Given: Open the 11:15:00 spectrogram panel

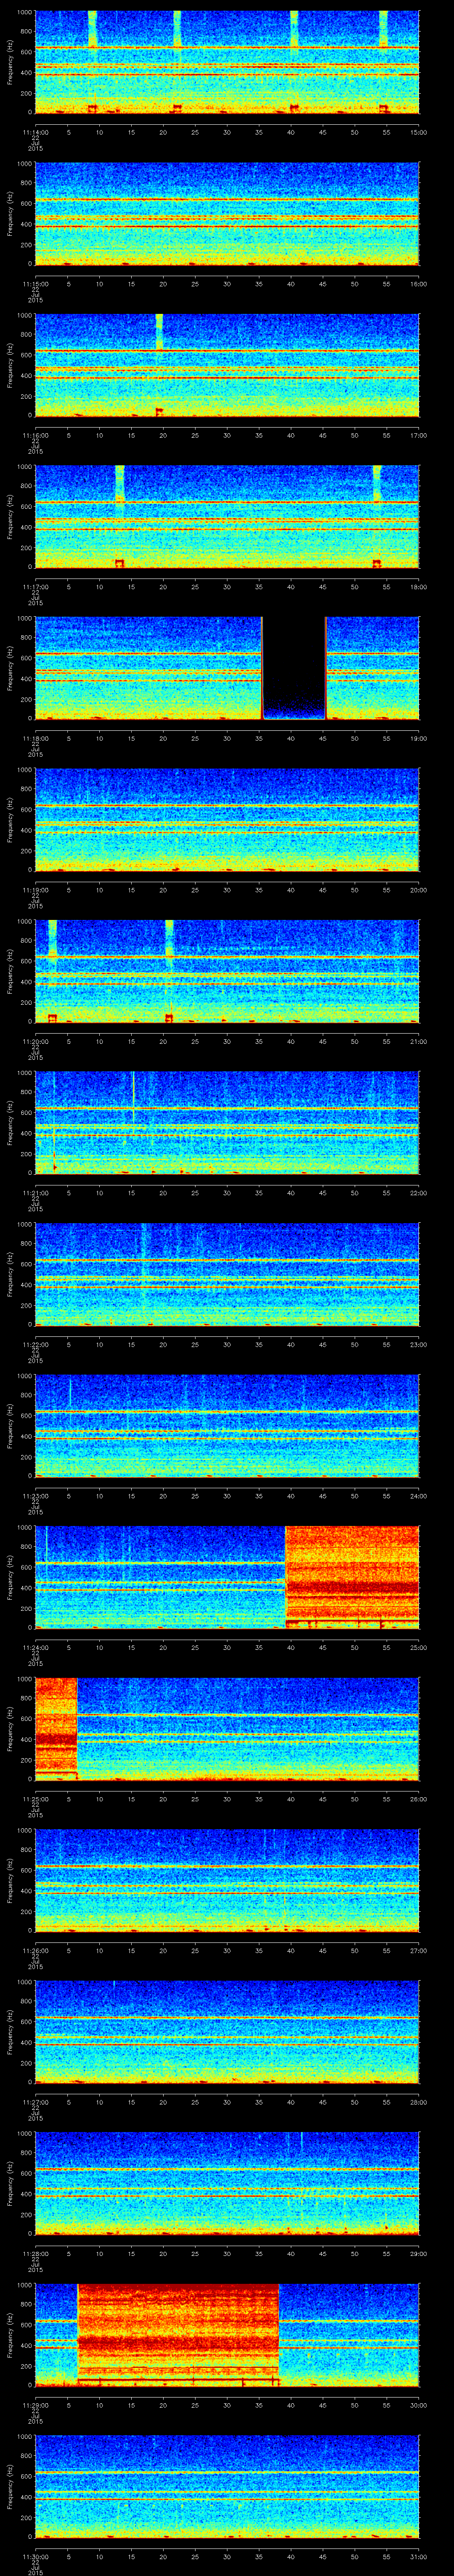Looking at the screenshot, I should [x=227, y=214].
